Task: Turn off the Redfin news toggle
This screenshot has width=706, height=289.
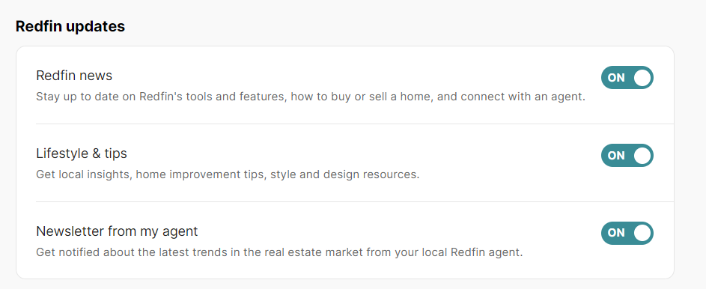Action: point(627,77)
